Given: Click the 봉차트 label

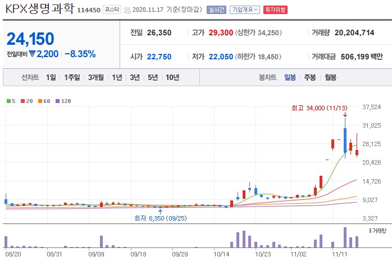Looking at the screenshot, I should [x=267, y=77].
